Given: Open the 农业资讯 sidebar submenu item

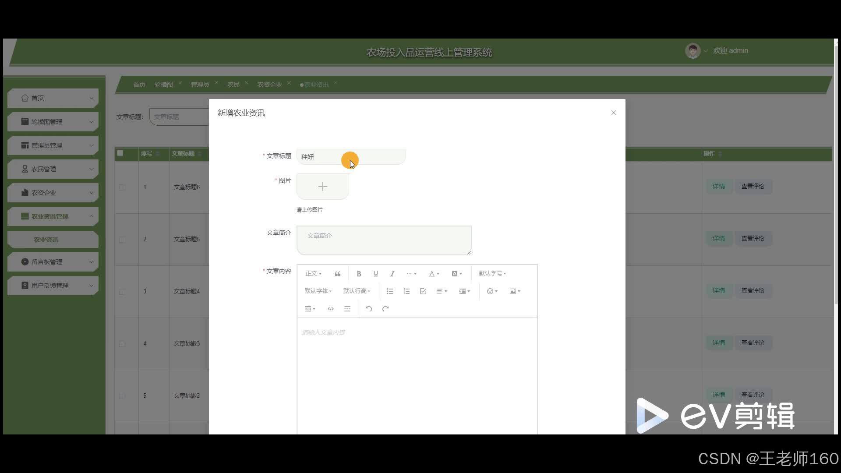Looking at the screenshot, I should (x=46, y=240).
